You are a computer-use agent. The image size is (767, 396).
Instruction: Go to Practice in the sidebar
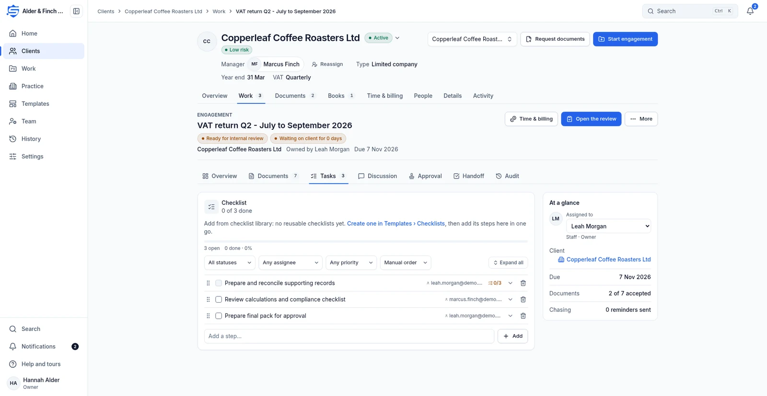point(44,86)
